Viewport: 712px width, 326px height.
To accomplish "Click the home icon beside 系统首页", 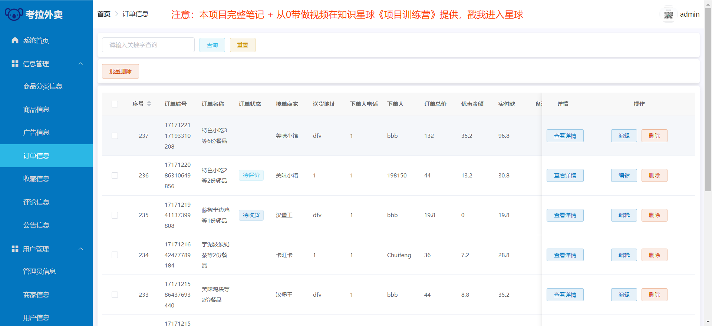I will (x=15, y=40).
